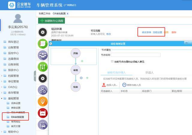
Task: Select OA审批配置 in sidebar tree
Action: pyautogui.click(x=17, y=117)
